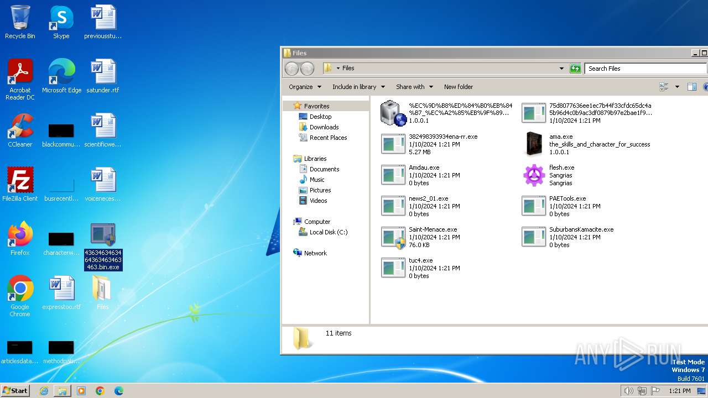This screenshot has width=708, height=398.
Task: Open Favorites in navigation pane
Action: pyautogui.click(x=316, y=106)
